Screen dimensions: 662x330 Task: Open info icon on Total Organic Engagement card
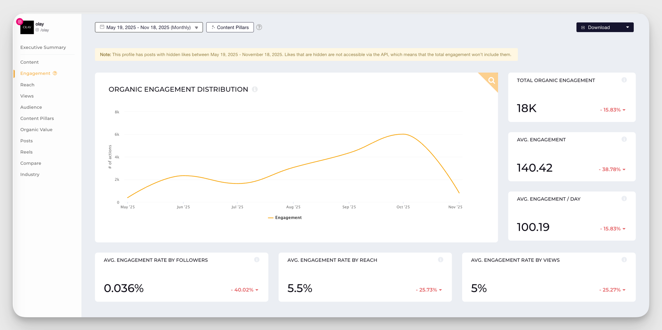pos(624,80)
